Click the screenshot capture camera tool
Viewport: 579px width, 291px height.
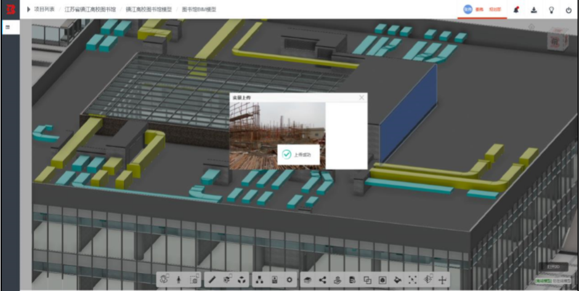(194, 280)
